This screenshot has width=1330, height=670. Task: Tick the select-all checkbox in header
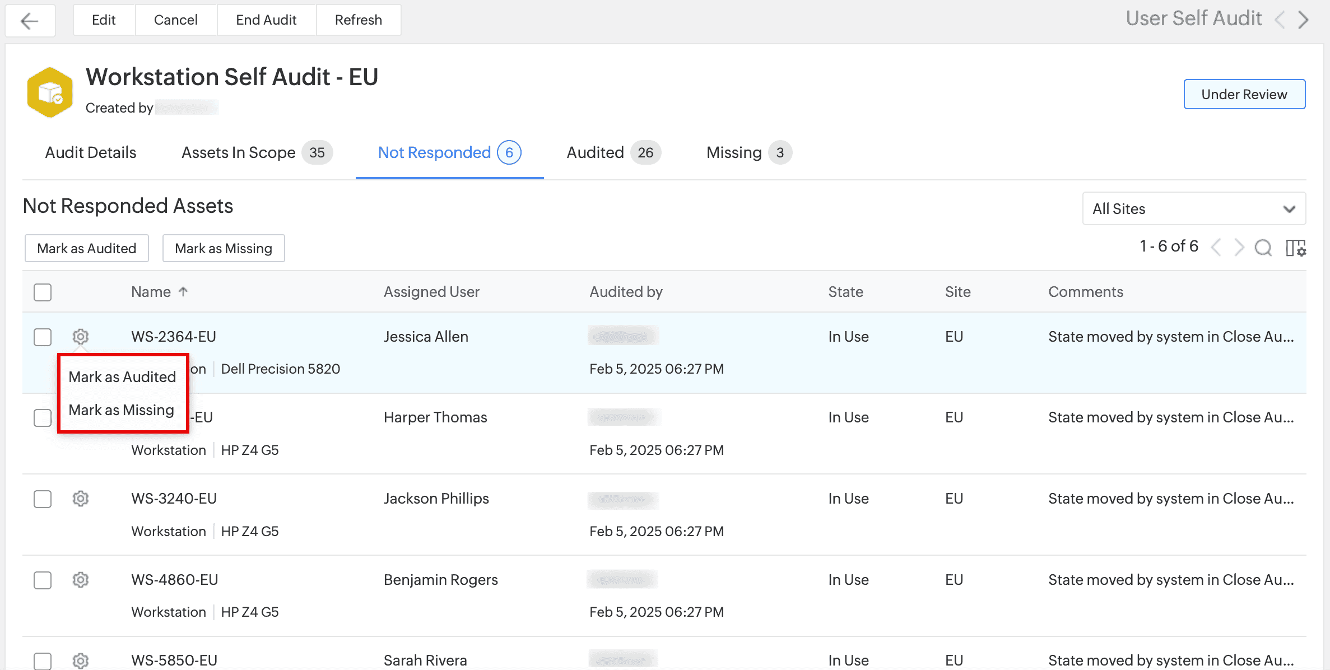43,292
